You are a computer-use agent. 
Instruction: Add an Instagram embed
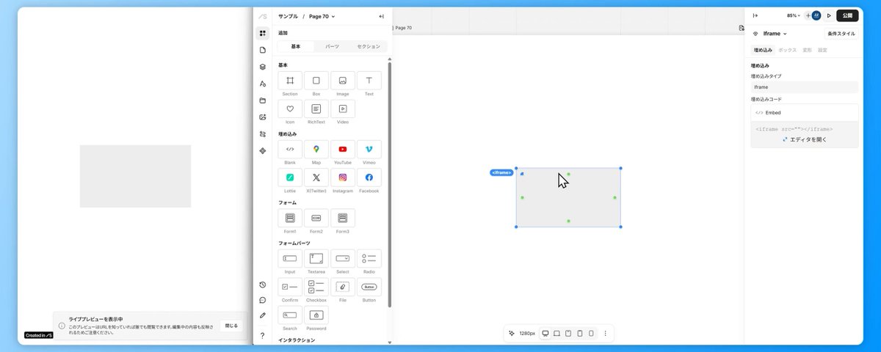(343, 177)
